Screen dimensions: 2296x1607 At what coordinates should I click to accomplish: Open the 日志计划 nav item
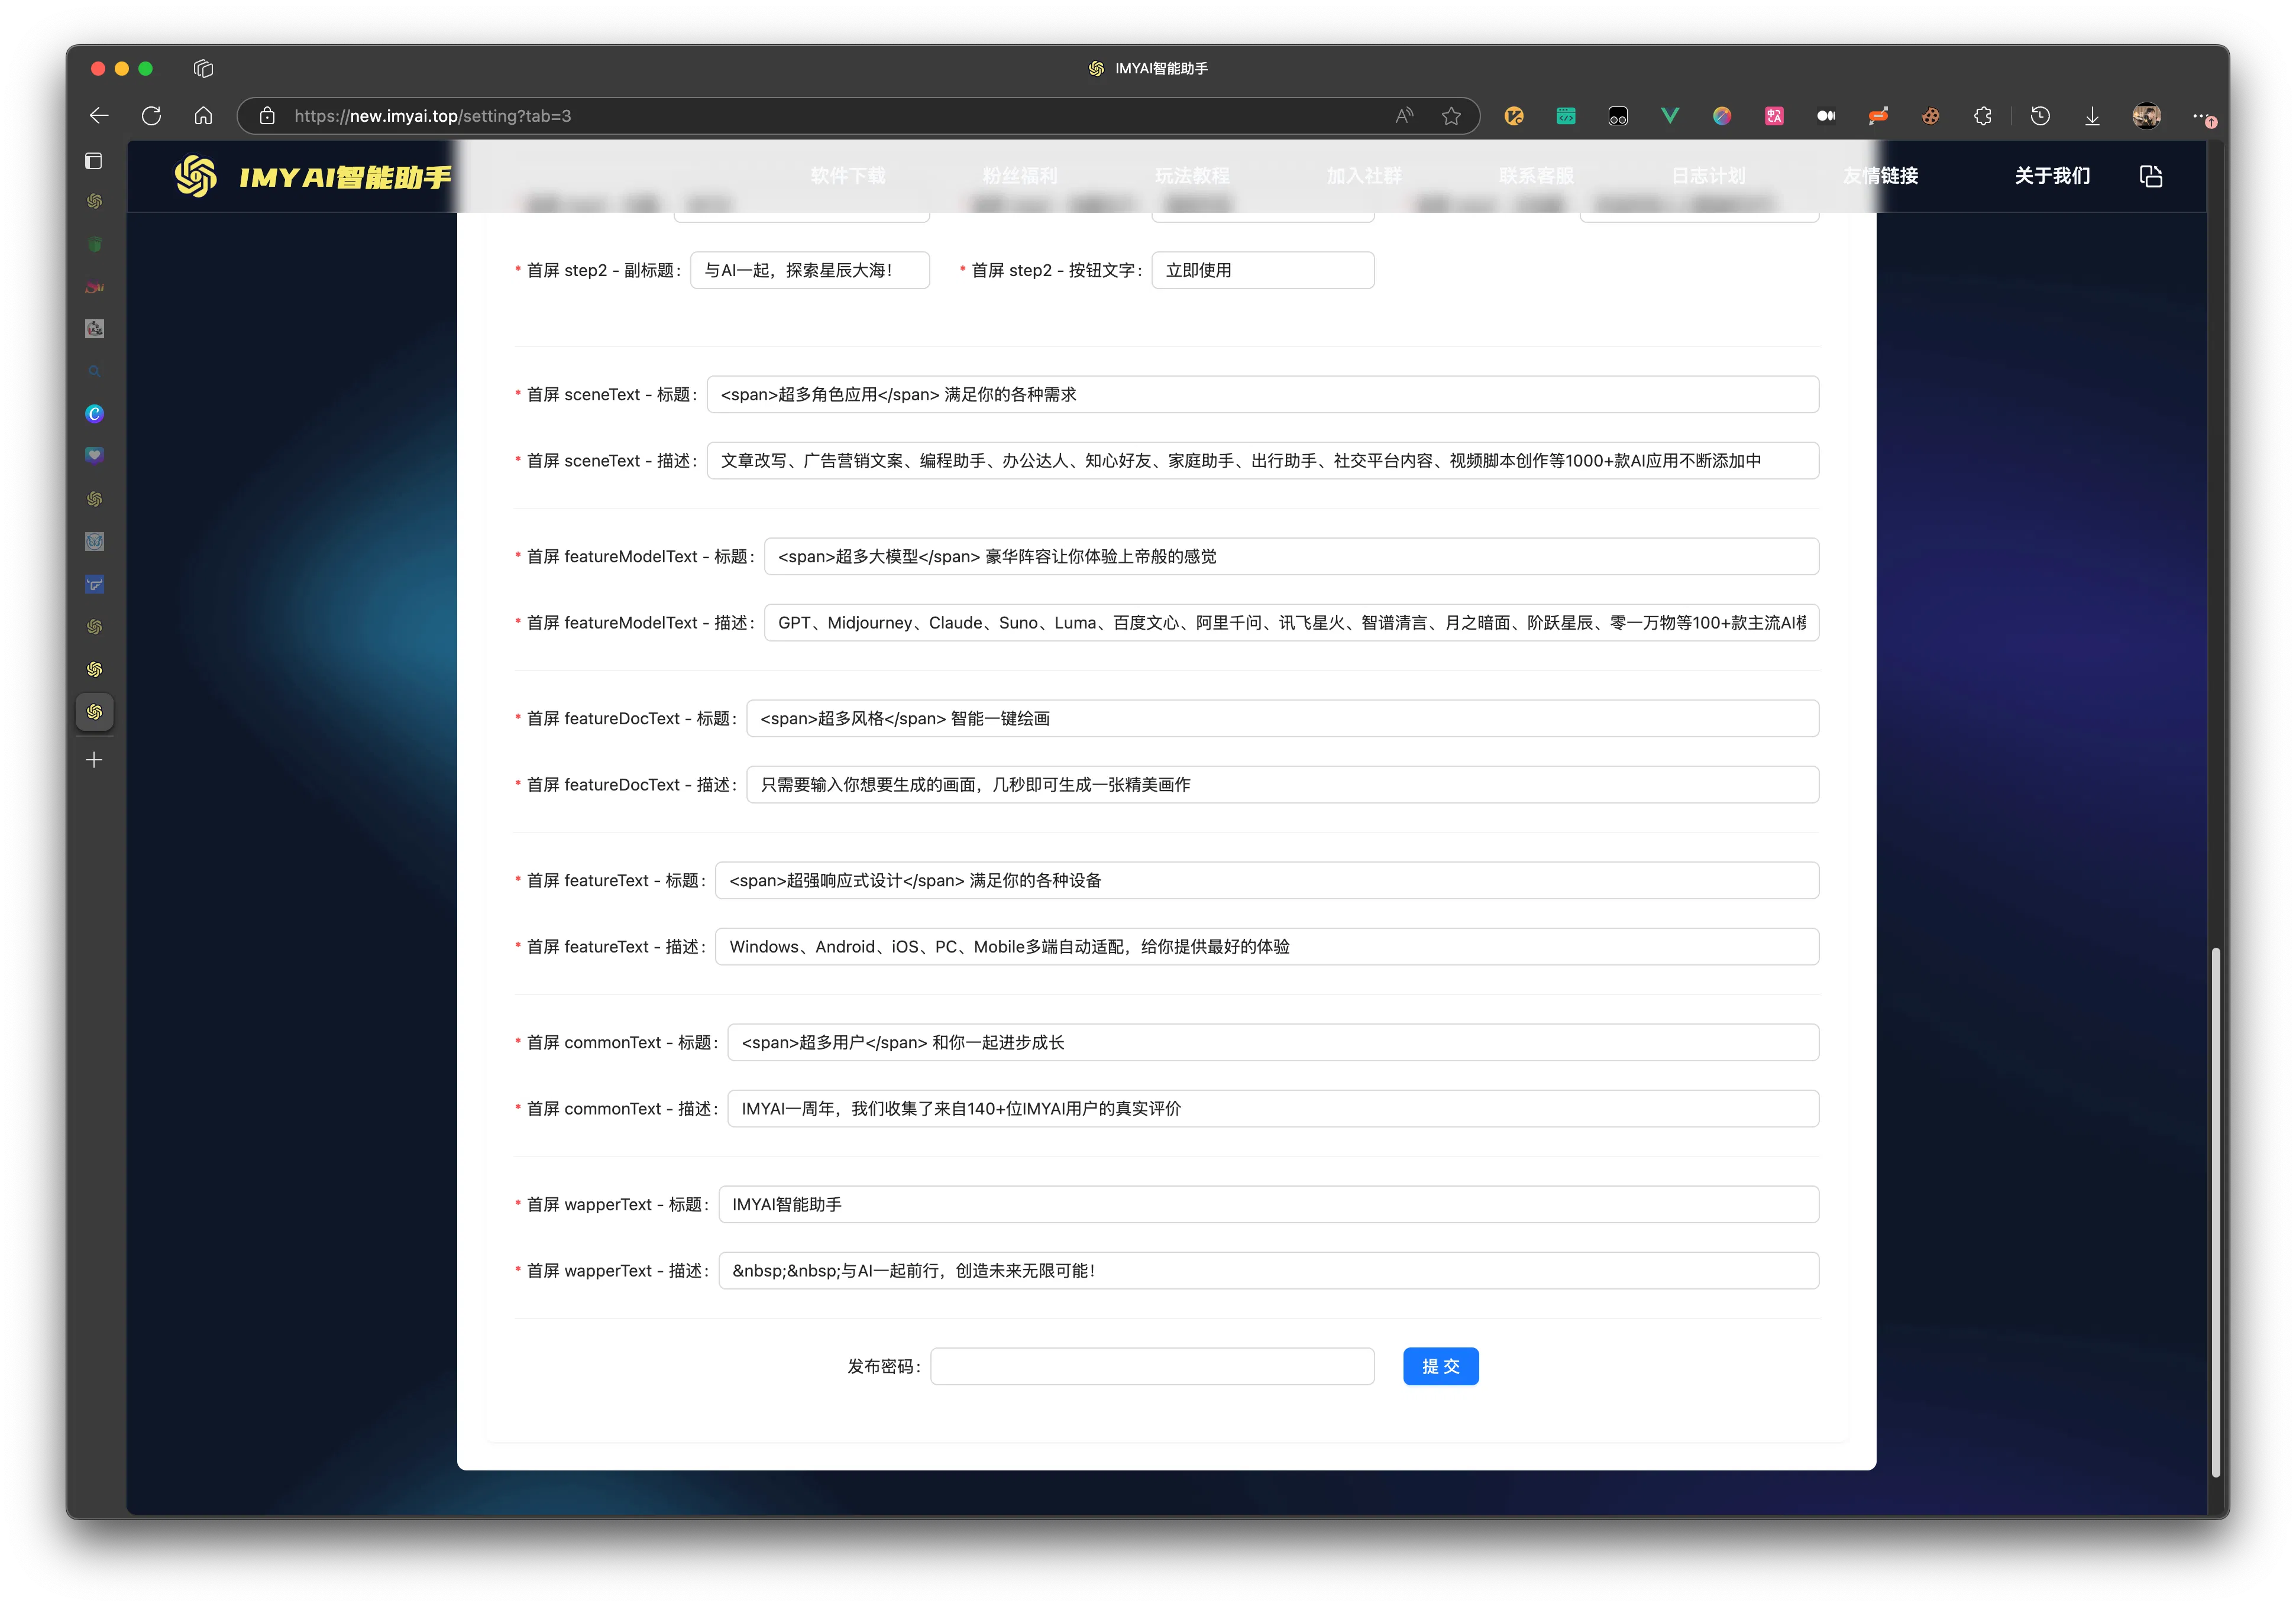(1708, 176)
